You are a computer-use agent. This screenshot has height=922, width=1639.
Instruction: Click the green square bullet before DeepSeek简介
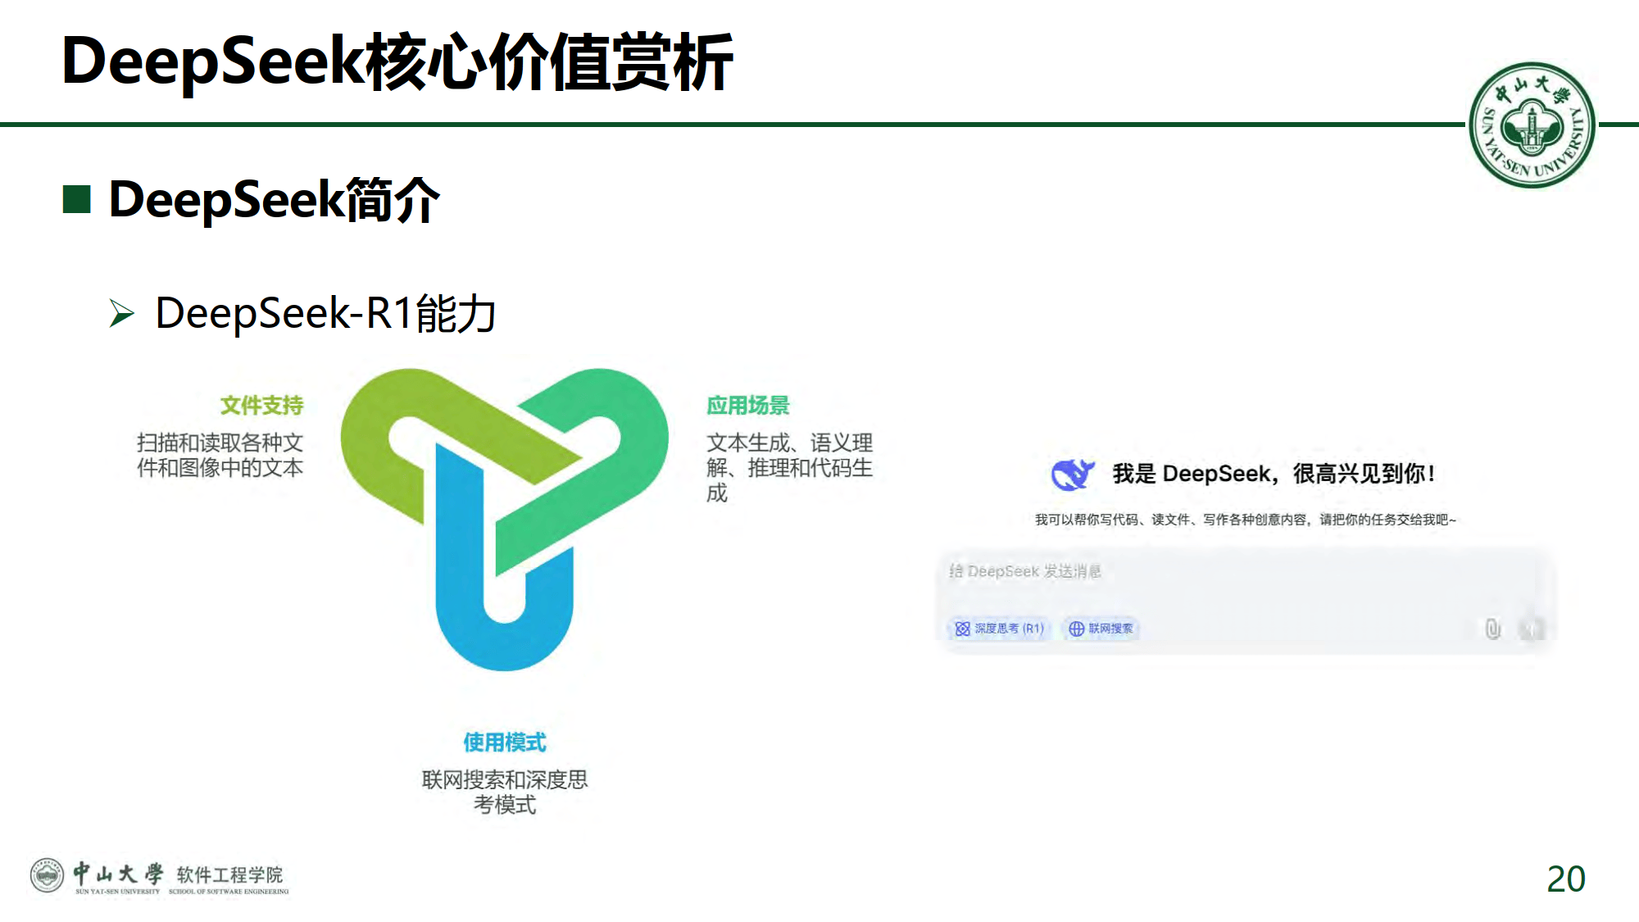pyautogui.click(x=77, y=199)
